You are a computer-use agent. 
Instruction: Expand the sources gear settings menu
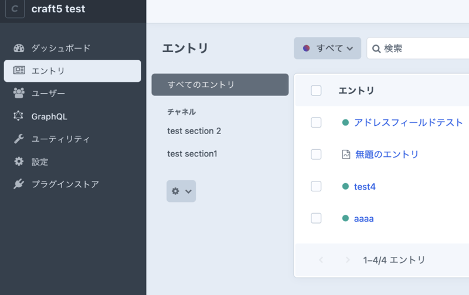click(x=181, y=191)
